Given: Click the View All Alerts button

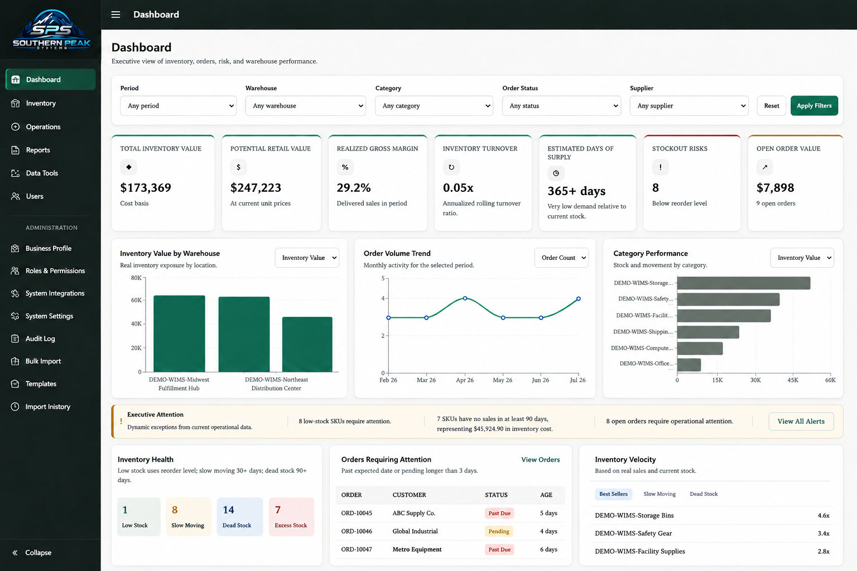Looking at the screenshot, I should (801, 422).
